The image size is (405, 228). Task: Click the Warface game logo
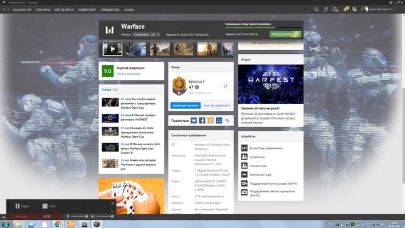[x=109, y=30]
